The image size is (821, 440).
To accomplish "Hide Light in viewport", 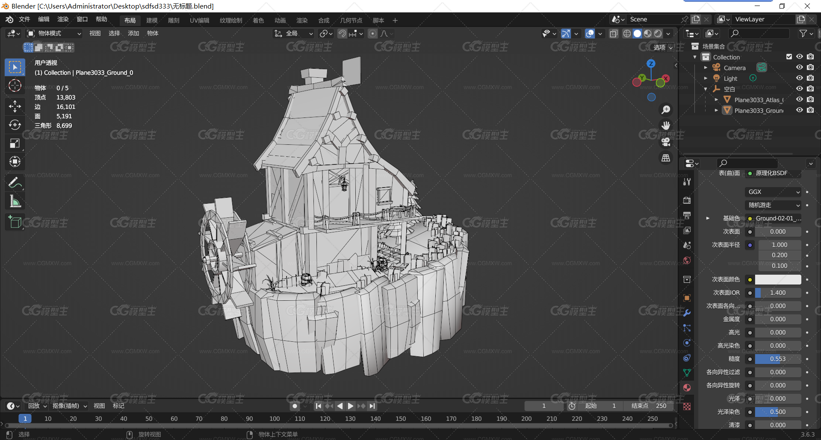I will click(799, 78).
